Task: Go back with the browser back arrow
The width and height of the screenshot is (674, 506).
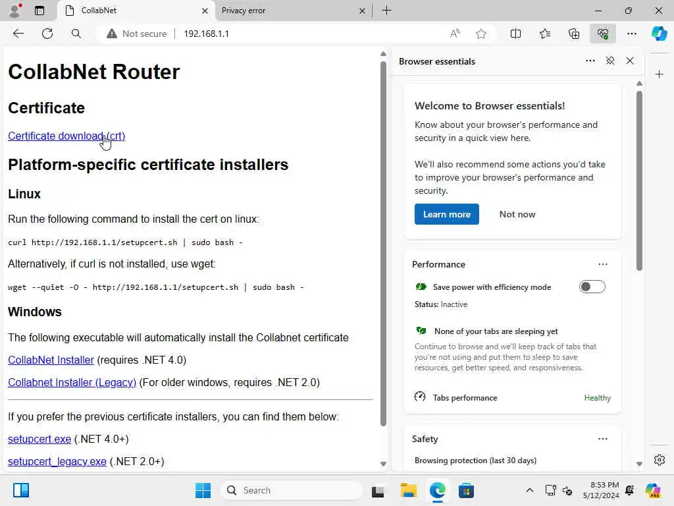Action: pos(18,34)
